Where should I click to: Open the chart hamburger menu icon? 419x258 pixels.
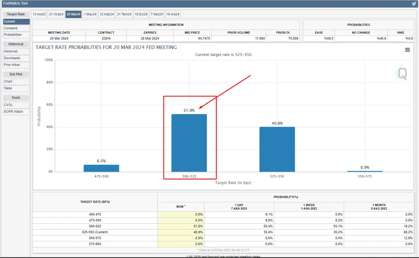click(407, 50)
